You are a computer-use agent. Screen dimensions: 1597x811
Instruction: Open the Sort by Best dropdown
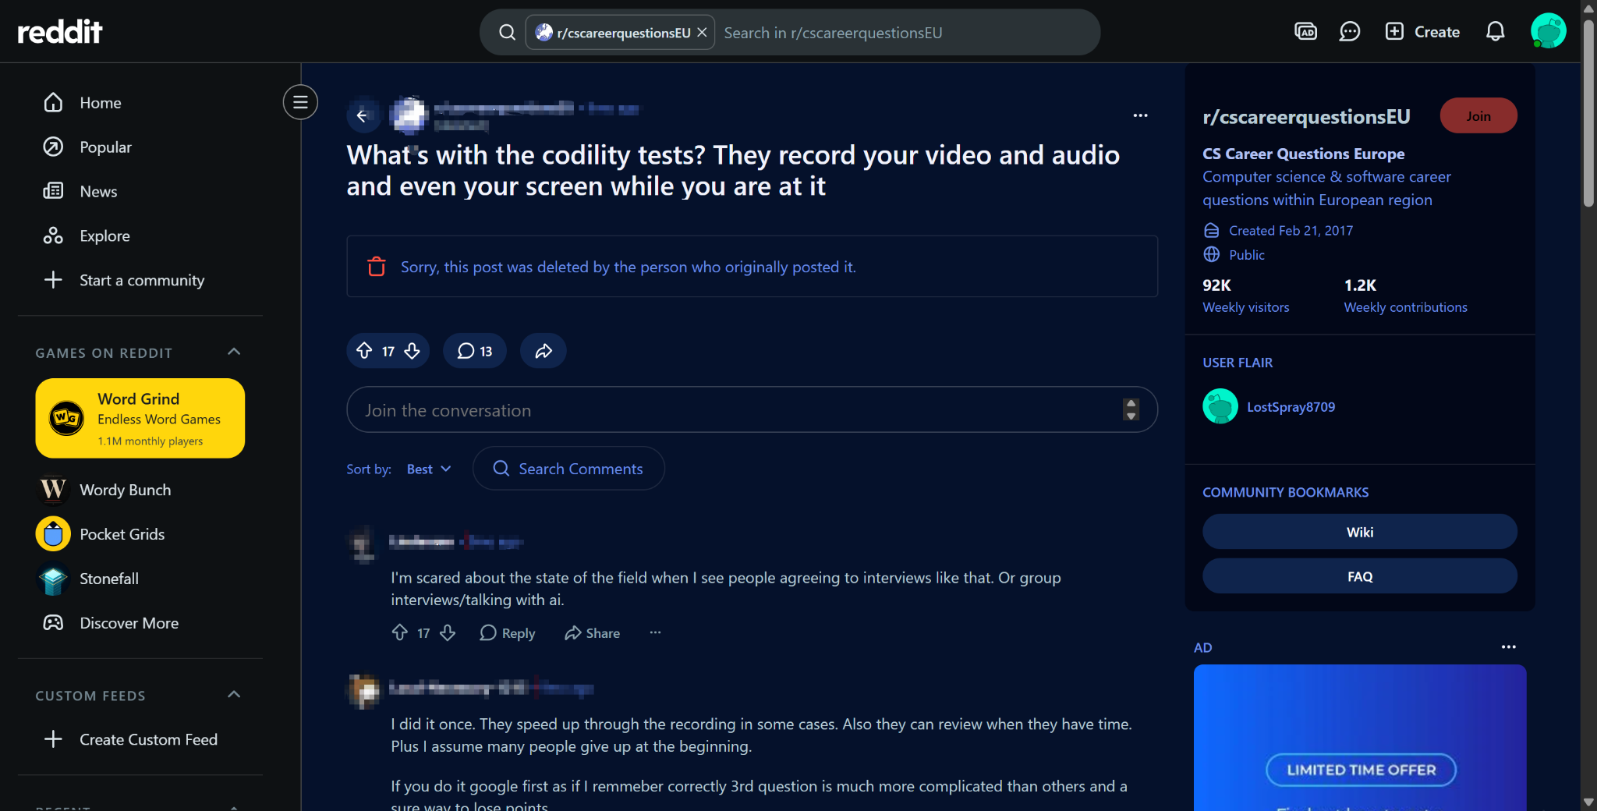pyautogui.click(x=428, y=469)
